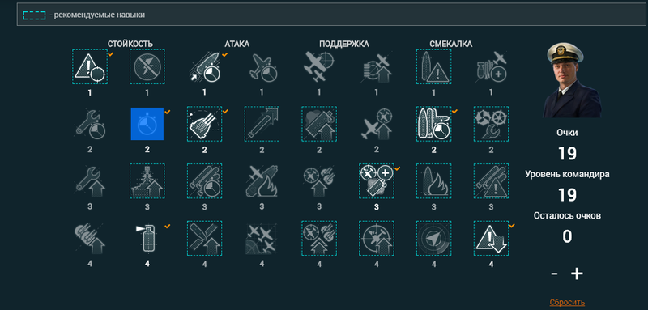Click the spray can tier 4 skill
Viewport: 648px width, 310px height.
[x=147, y=238]
